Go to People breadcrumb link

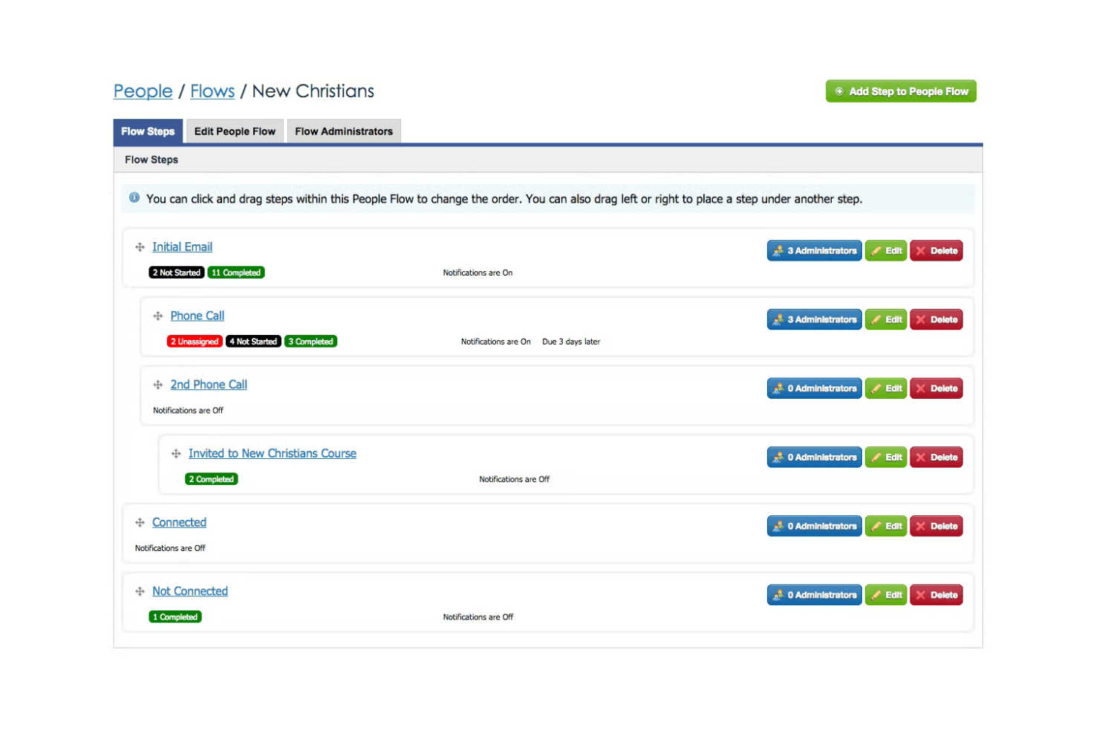tap(143, 91)
